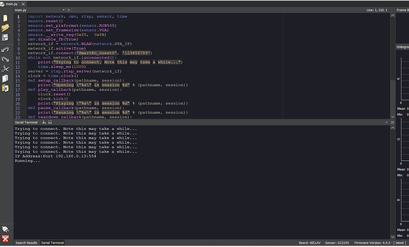This screenshot has height=247, width=409.
Task: Stop the running script with red X
Action: pyautogui.click(x=5, y=239)
